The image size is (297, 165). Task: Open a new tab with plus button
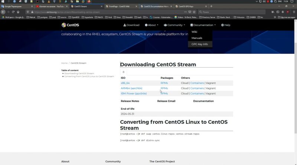click(x=211, y=6)
